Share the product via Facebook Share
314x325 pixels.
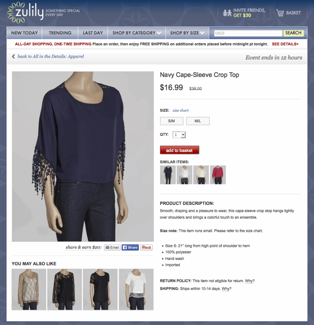[130, 247]
